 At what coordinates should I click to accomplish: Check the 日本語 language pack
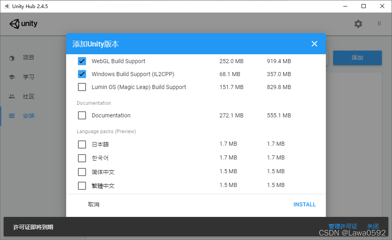[x=82, y=144]
